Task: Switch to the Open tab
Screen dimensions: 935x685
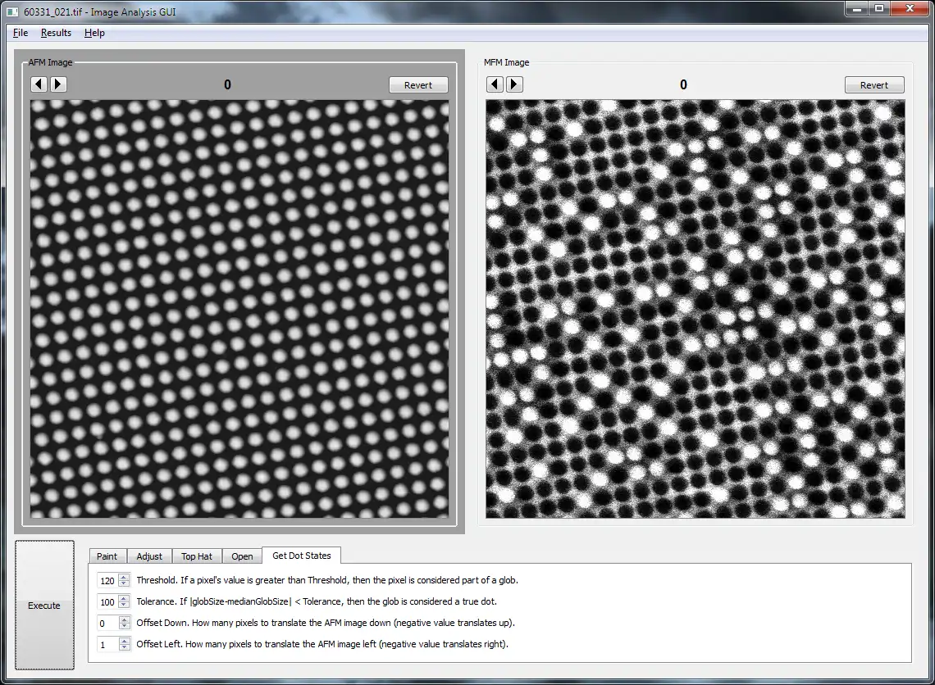Action: pos(242,556)
